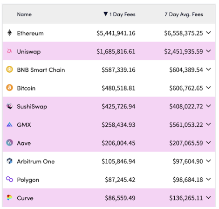The height and width of the screenshot is (209, 219).
Task: Click the BNB Smart Chain yellow icon
Action: pos(9,70)
